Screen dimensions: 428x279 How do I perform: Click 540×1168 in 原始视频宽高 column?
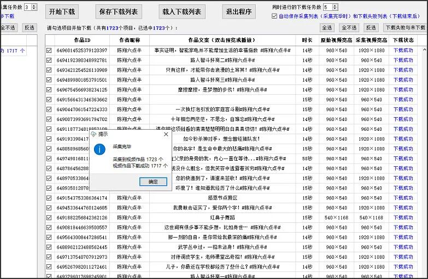pyautogui.click(x=336, y=217)
